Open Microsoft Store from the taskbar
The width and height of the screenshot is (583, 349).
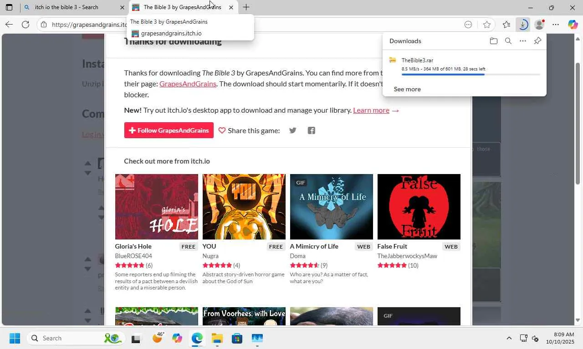[x=237, y=339]
